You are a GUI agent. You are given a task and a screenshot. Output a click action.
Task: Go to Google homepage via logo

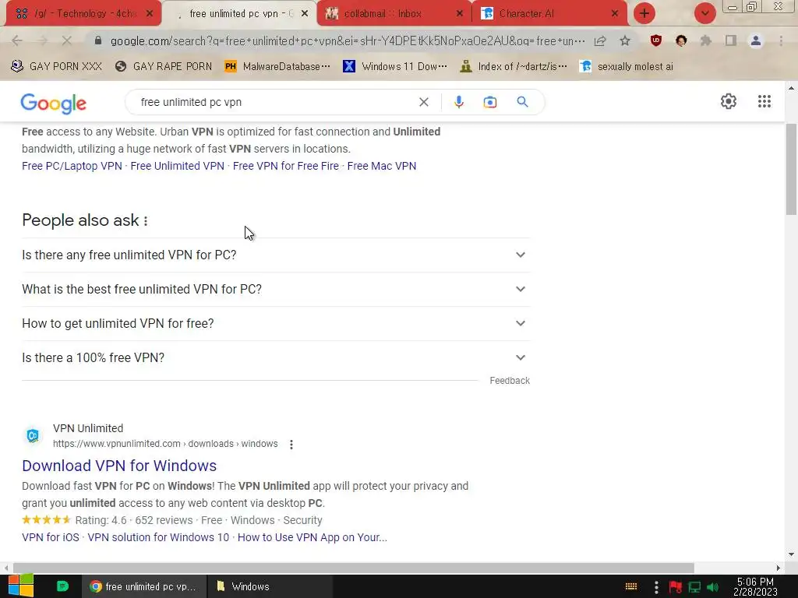coord(54,103)
